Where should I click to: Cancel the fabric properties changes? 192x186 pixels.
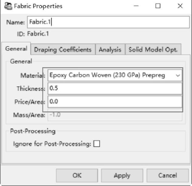pos(167,175)
